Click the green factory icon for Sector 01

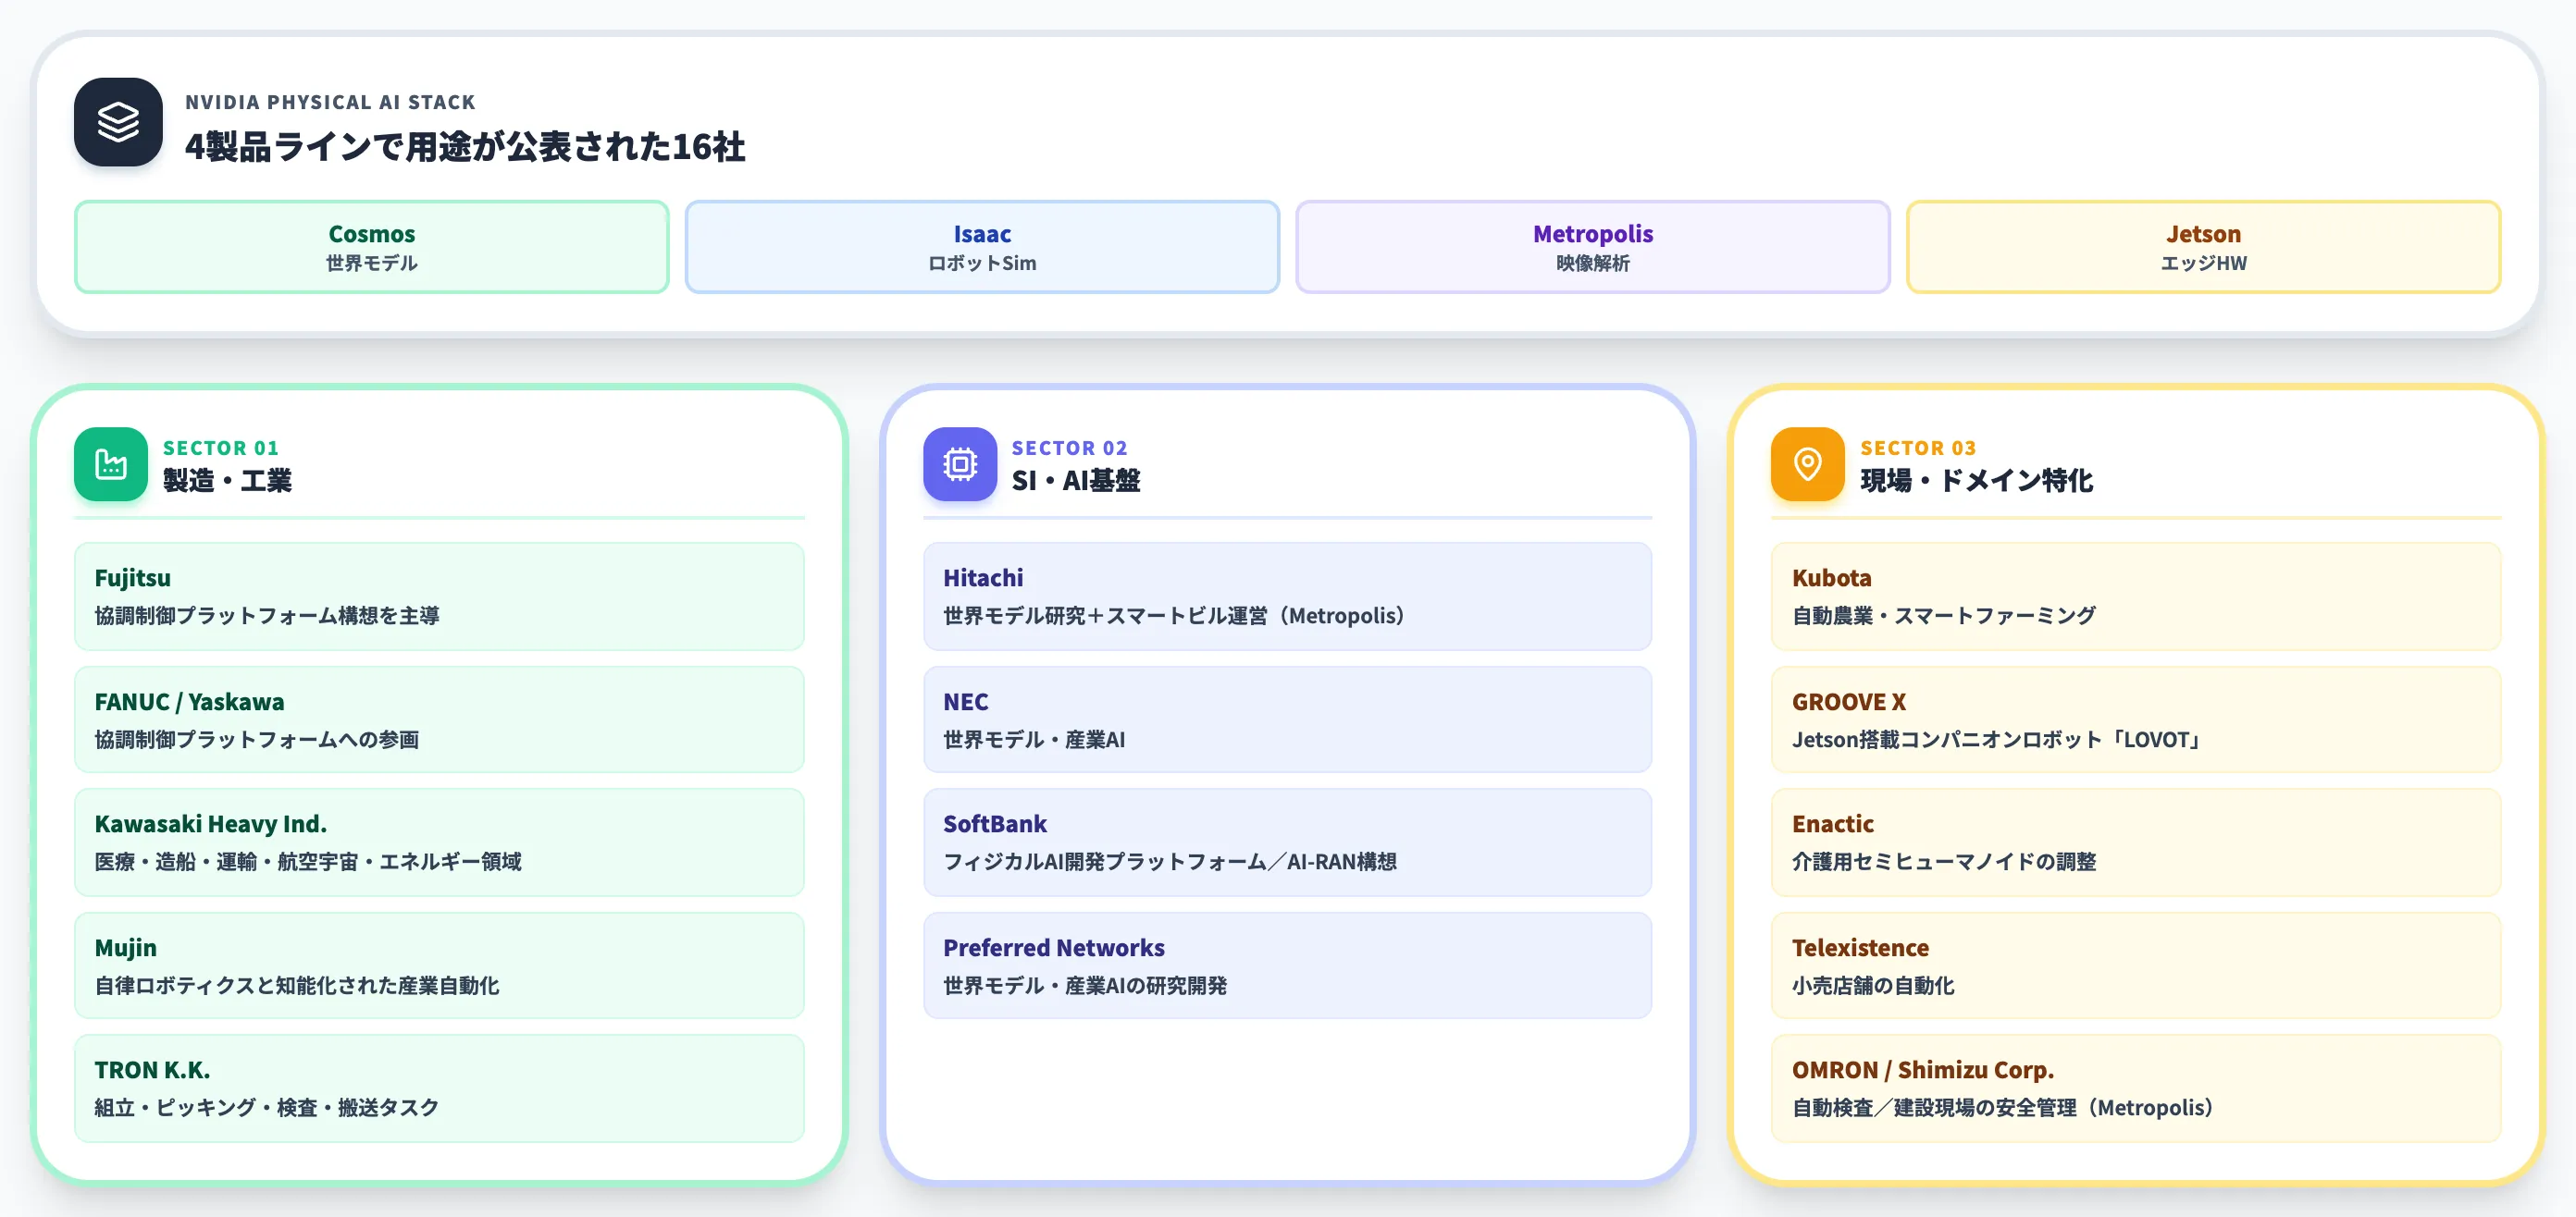point(111,463)
